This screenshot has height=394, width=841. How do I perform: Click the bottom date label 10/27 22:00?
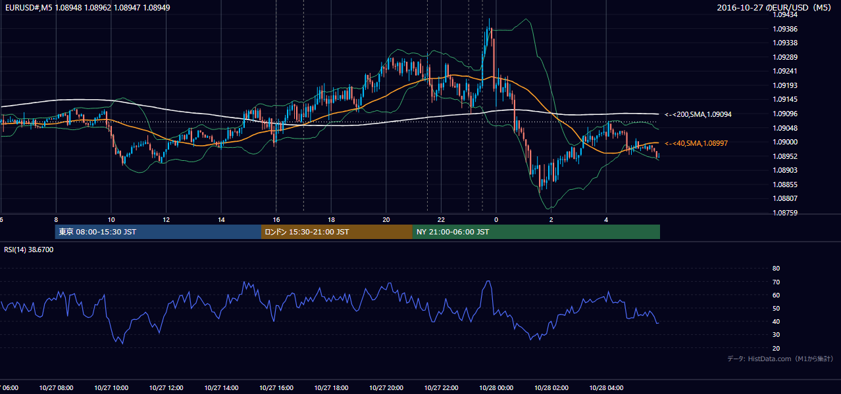click(441, 388)
